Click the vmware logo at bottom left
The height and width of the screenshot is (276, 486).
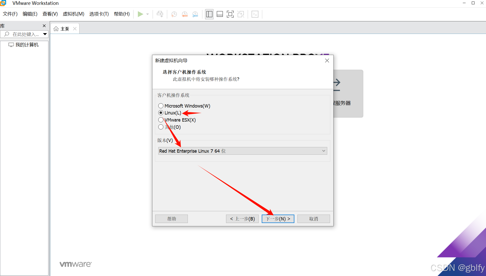pos(76,264)
